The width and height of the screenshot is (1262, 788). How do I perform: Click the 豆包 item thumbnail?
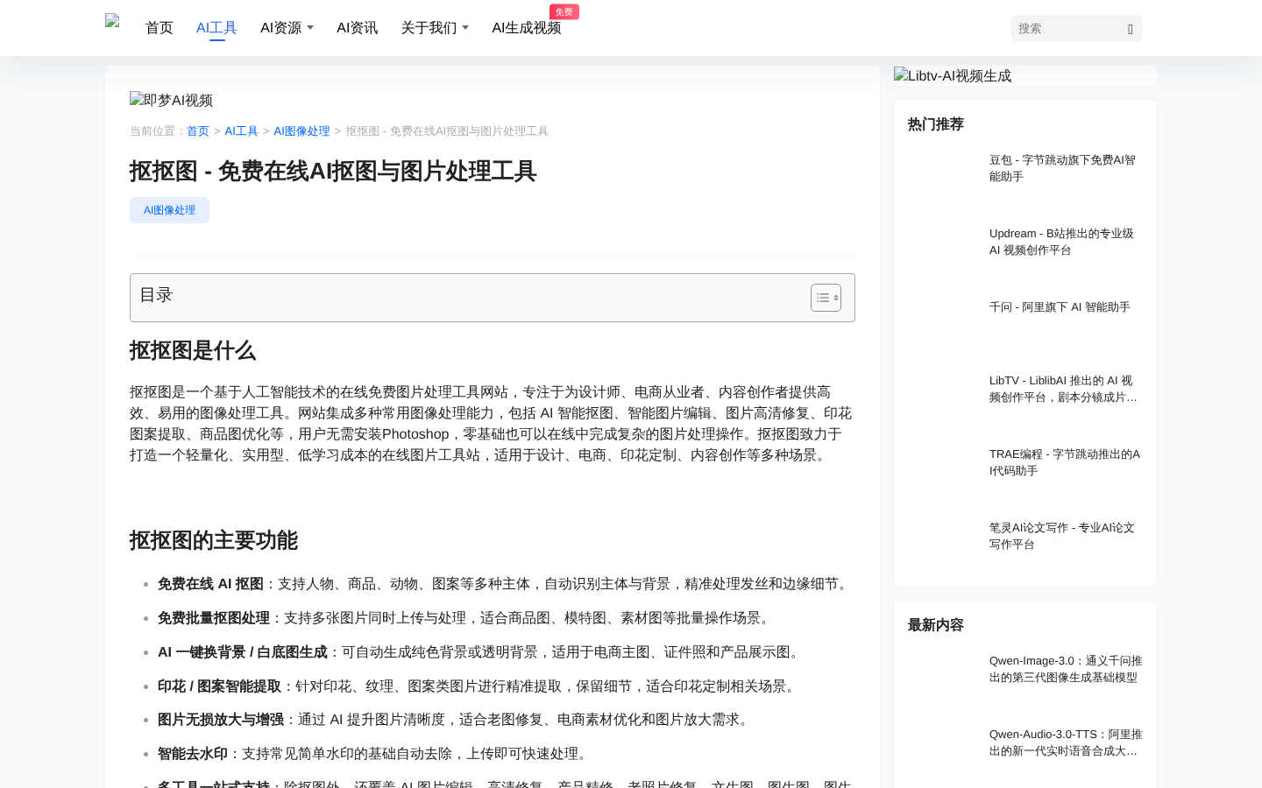(x=943, y=175)
